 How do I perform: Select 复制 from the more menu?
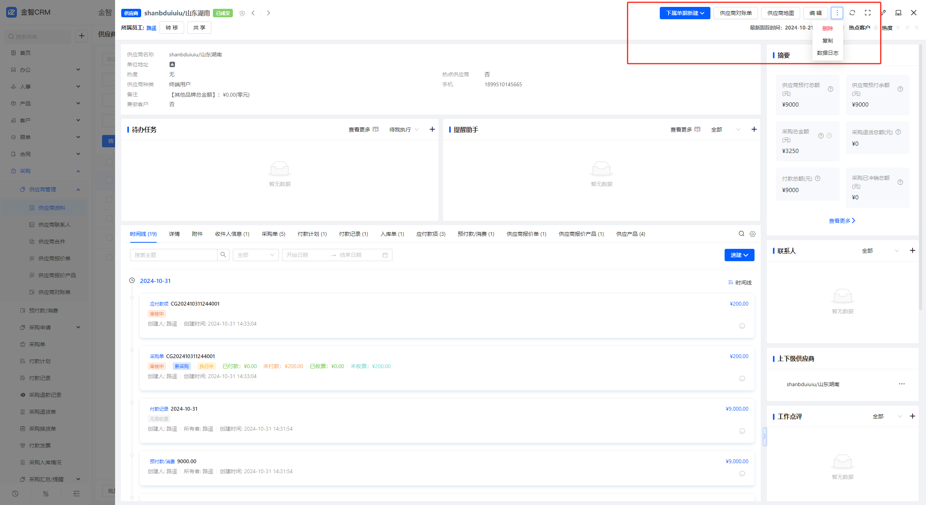click(x=827, y=41)
